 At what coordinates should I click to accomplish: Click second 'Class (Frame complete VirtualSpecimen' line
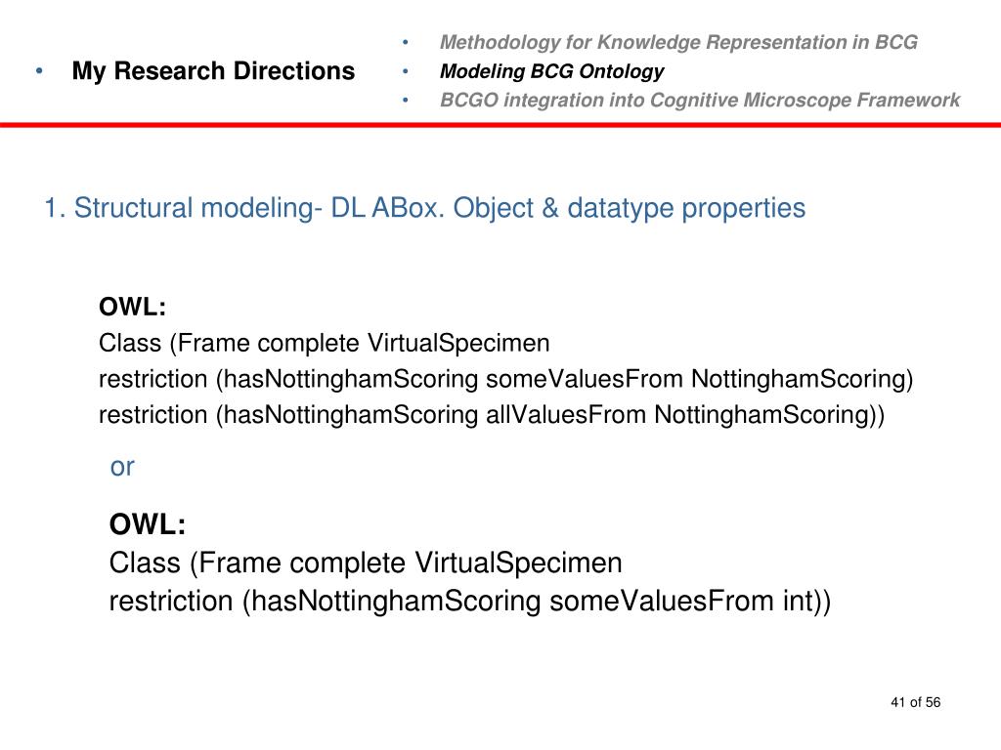pyautogui.click(x=366, y=563)
